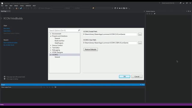Browse for XCOM 2 Install Path

pos(140,34)
